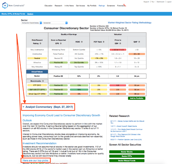
Task: Open Market-Weighted Sector Rating Methodology link
Action: [x=130, y=23]
